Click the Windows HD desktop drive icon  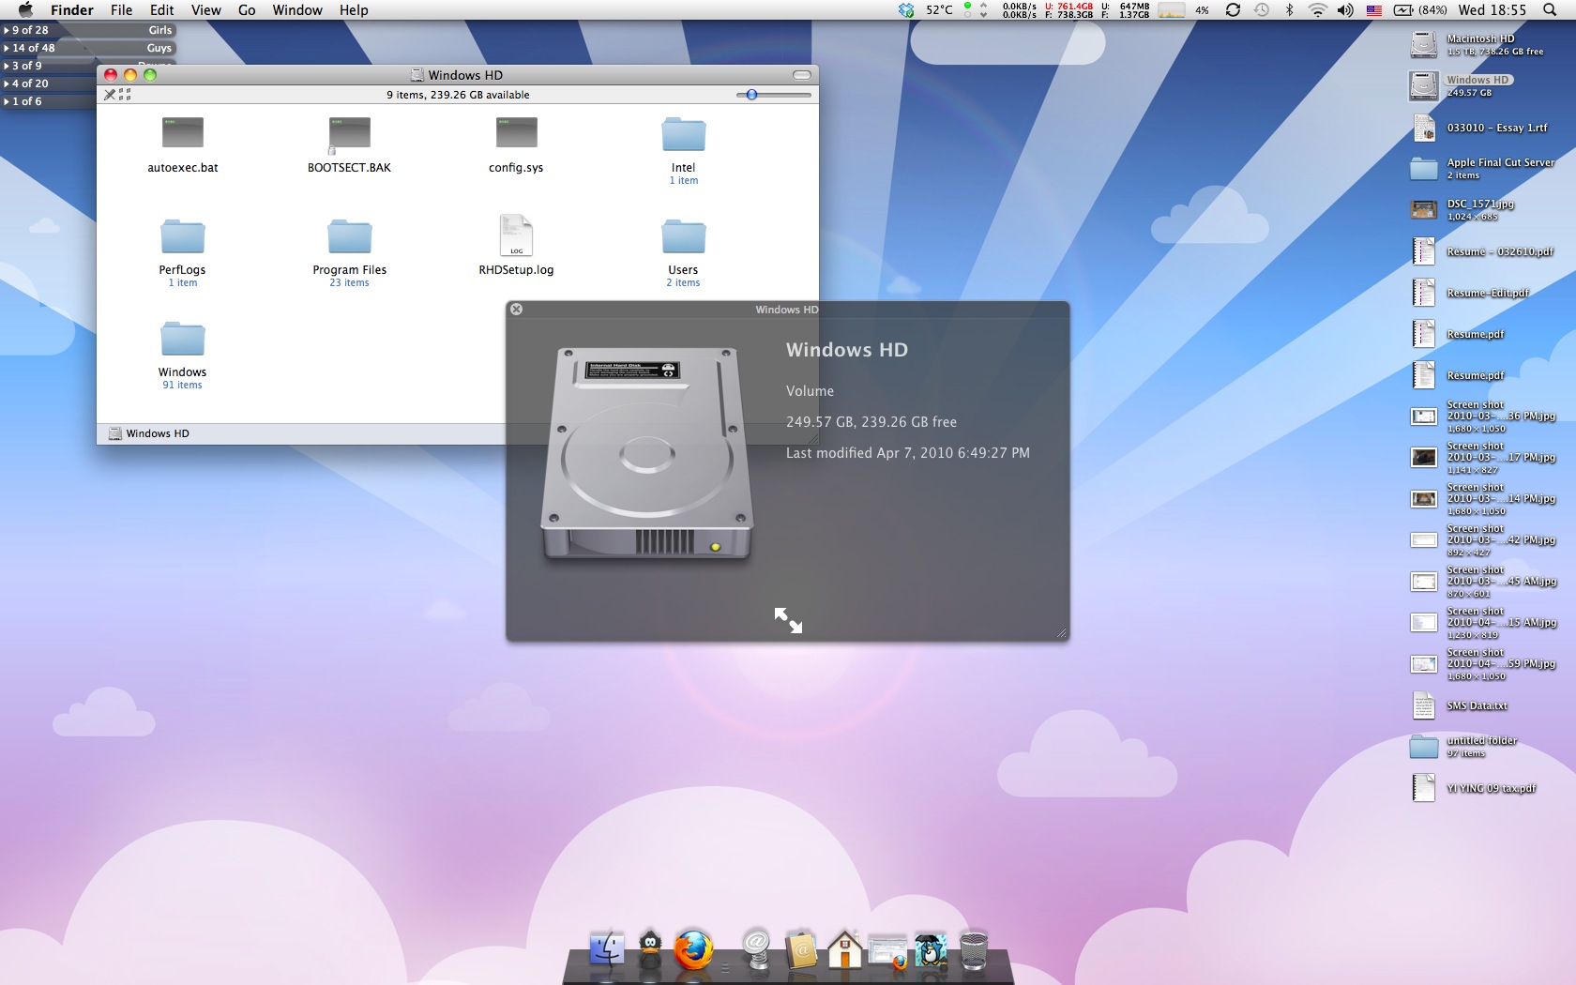tap(1424, 85)
